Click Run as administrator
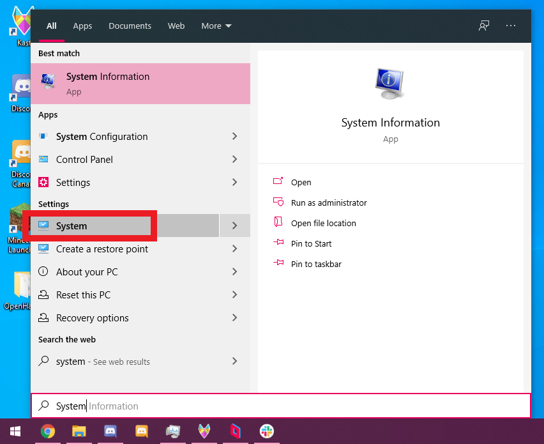This screenshot has width=544, height=444. (328, 203)
